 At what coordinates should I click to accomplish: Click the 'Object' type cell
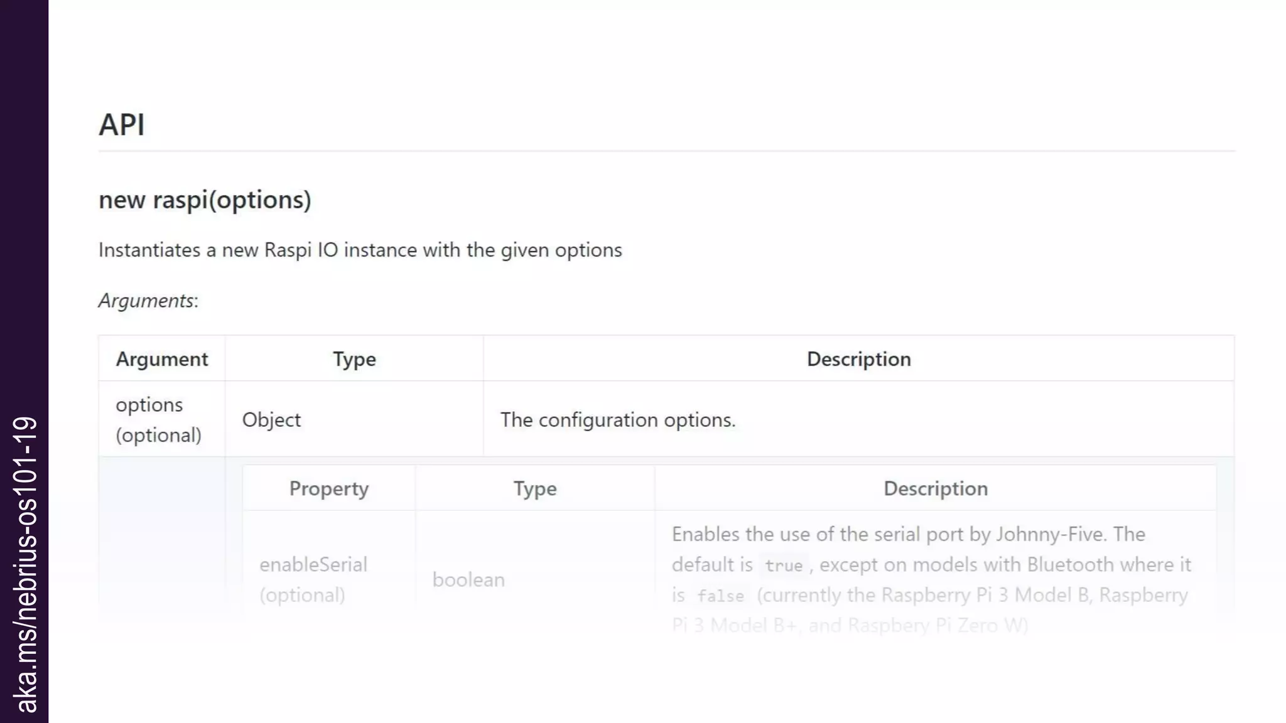[271, 419]
